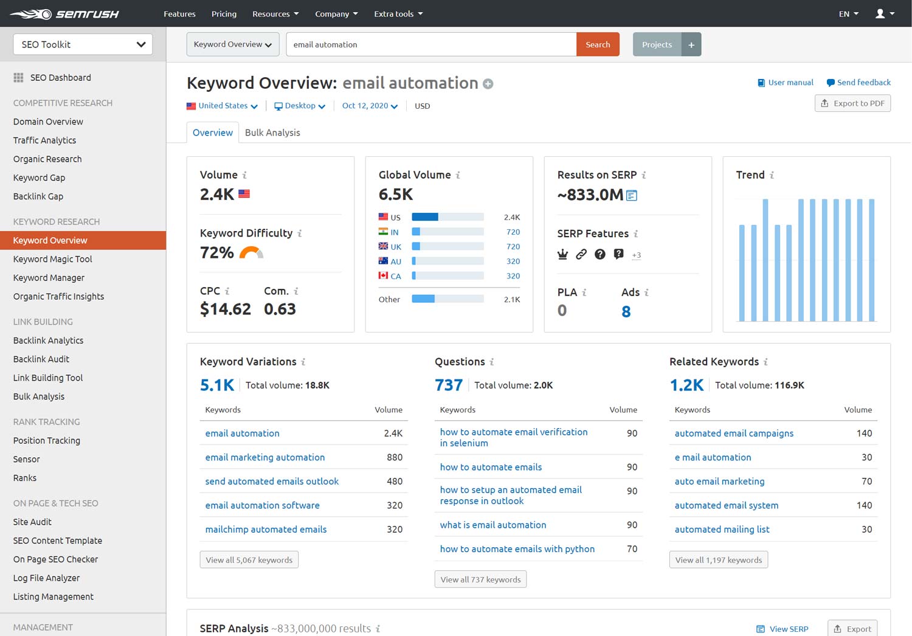Screen dimensions: 912x636
Task: Click the SEO Dashboard grid icon
Action: [18, 78]
